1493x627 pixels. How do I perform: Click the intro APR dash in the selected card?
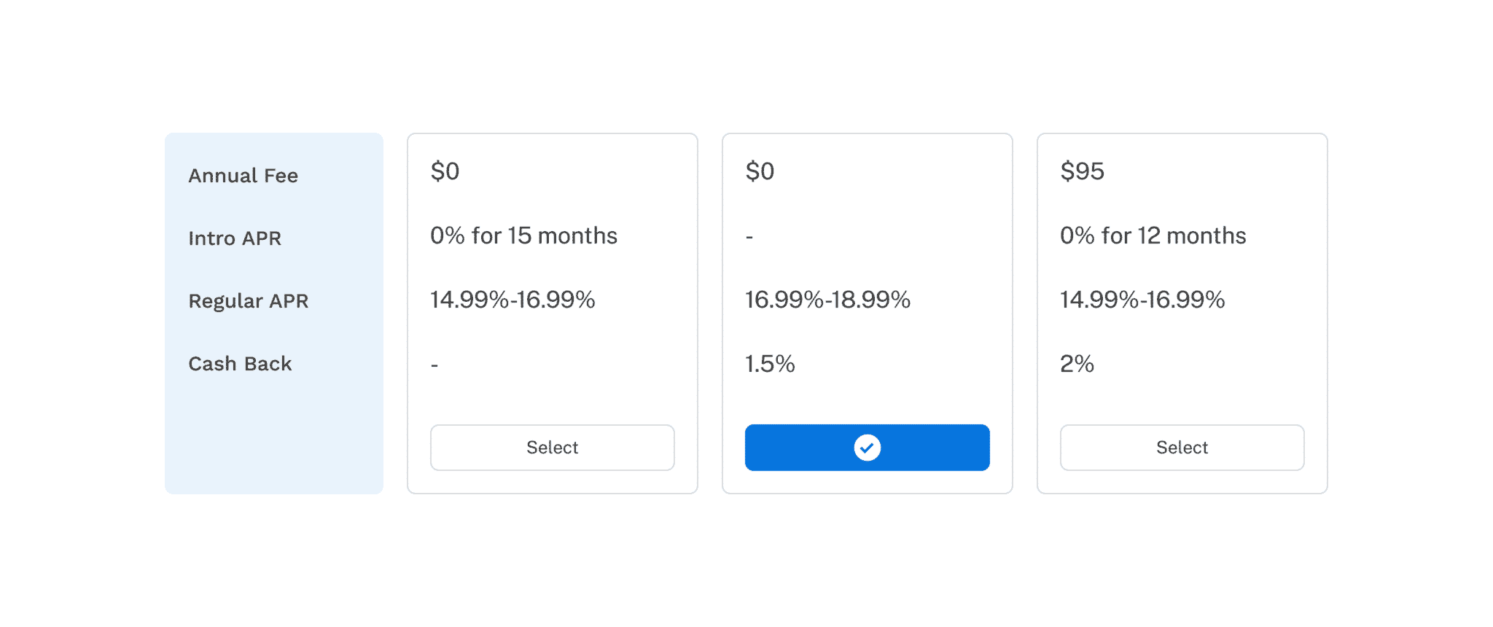pyautogui.click(x=749, y=237)
